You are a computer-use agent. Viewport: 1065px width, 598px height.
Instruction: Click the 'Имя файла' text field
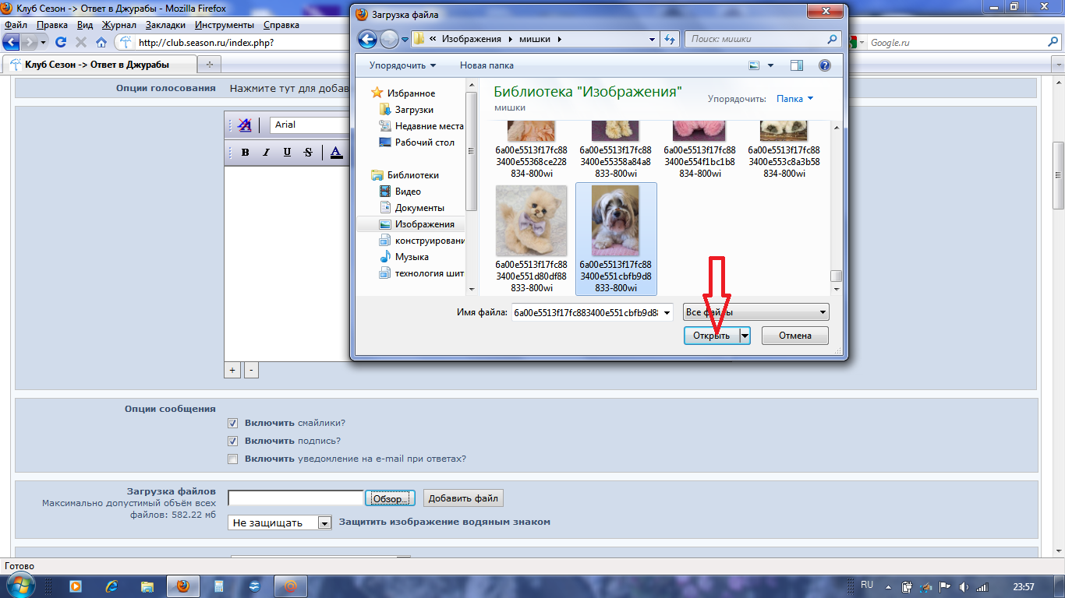(x=586, y=313)
